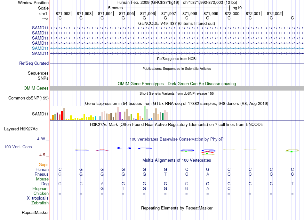Open Multiz Alignments of 100 Vertebrates title
Viewport: 304px width, 220px height.
(x=177, y=160)
